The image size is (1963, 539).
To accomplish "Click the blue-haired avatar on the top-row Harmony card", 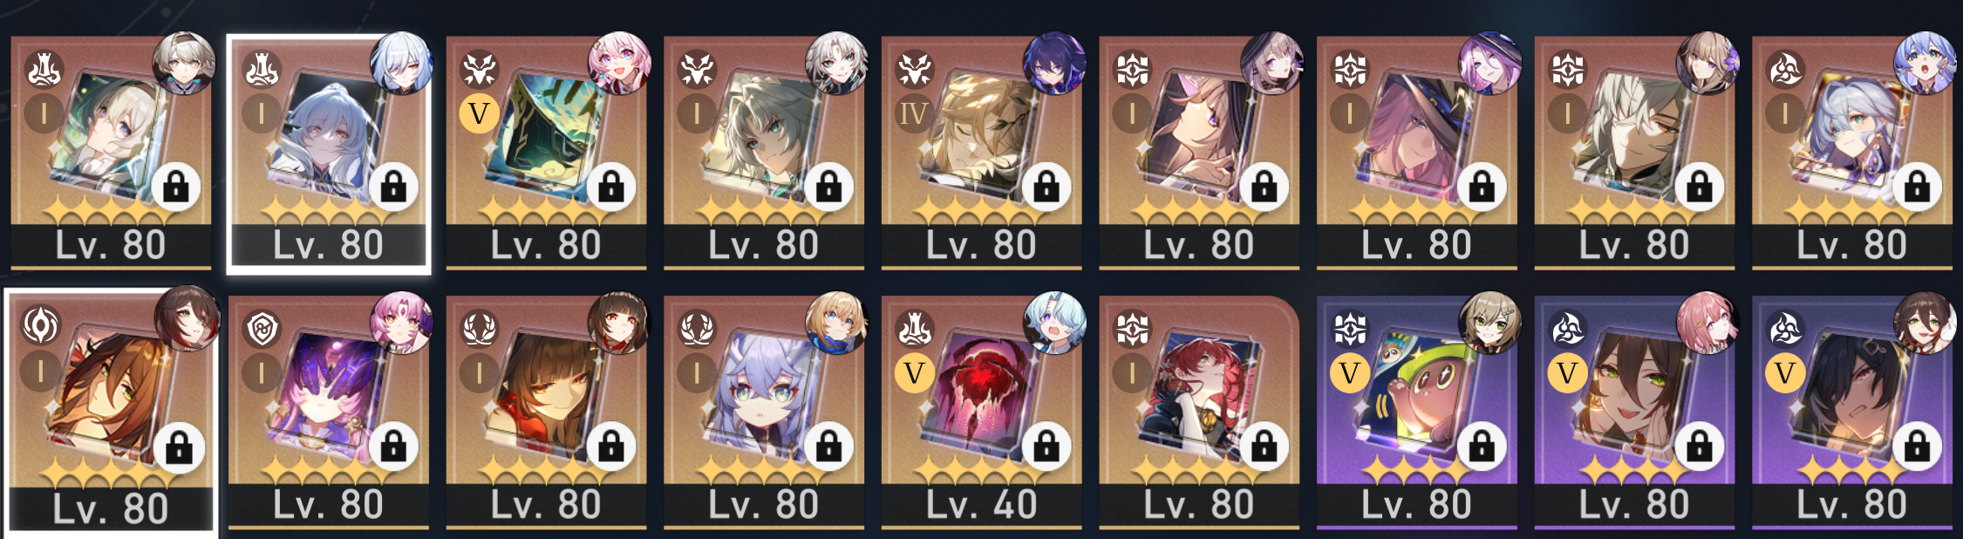I will (1925, 63).
